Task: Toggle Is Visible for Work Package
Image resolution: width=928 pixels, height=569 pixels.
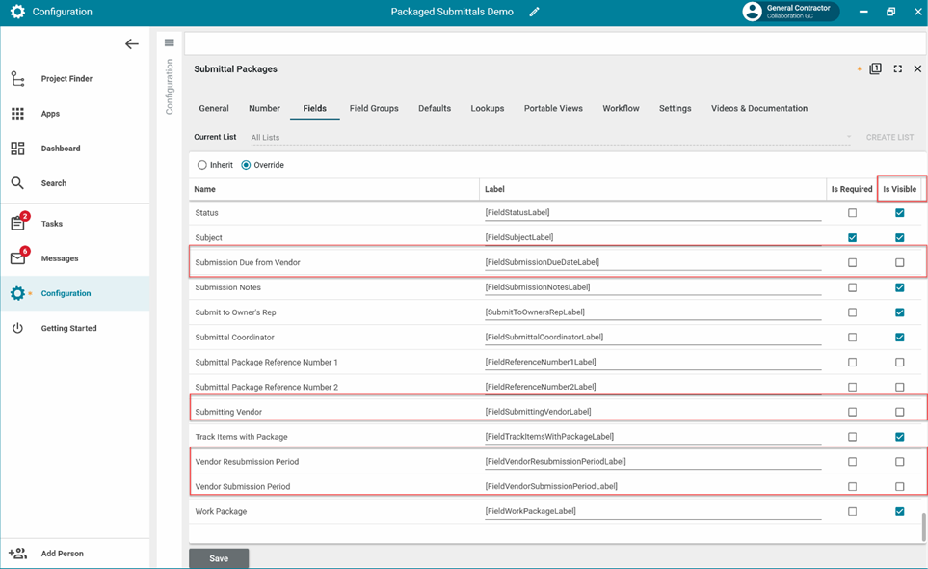Action: tap(899, 511)
